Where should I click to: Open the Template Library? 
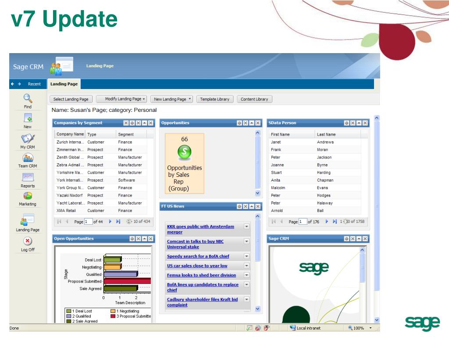(x=215, y=99)
